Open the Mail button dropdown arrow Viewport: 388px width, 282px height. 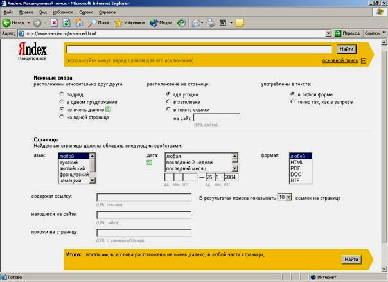coord(202,22)
